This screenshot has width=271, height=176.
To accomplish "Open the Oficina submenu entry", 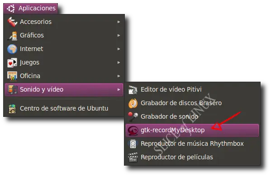I will [x=64, y=76].
